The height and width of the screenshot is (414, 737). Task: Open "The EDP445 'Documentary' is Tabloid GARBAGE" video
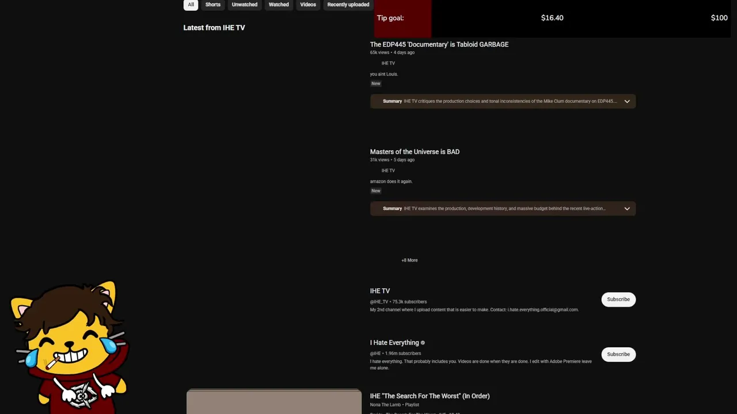pos(439,44)
